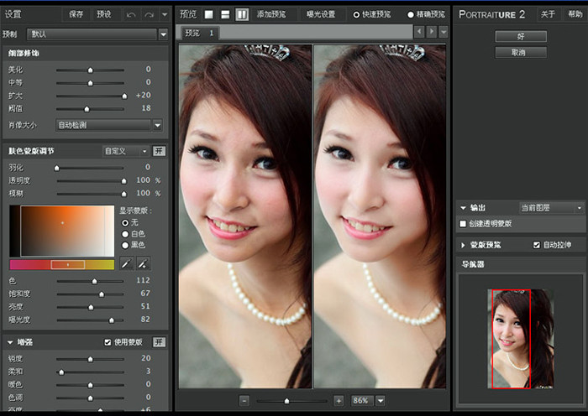Open 曝光设置 in preview toolbar

tap(321, 14)
